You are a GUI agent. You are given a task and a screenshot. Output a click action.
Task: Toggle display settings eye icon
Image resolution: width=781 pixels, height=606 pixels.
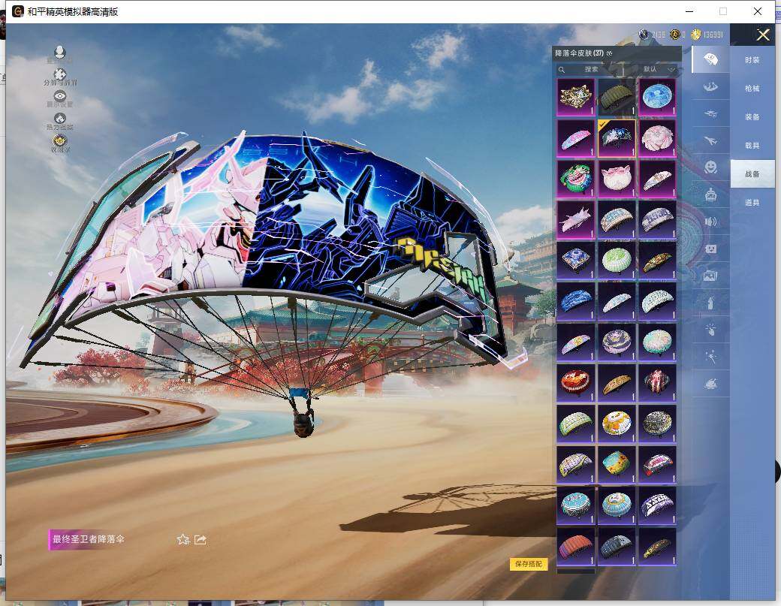point(60,97)
